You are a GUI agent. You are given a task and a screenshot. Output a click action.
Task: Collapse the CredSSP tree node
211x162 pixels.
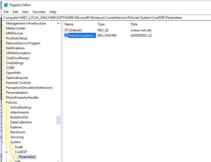click(x=6, y=152)
